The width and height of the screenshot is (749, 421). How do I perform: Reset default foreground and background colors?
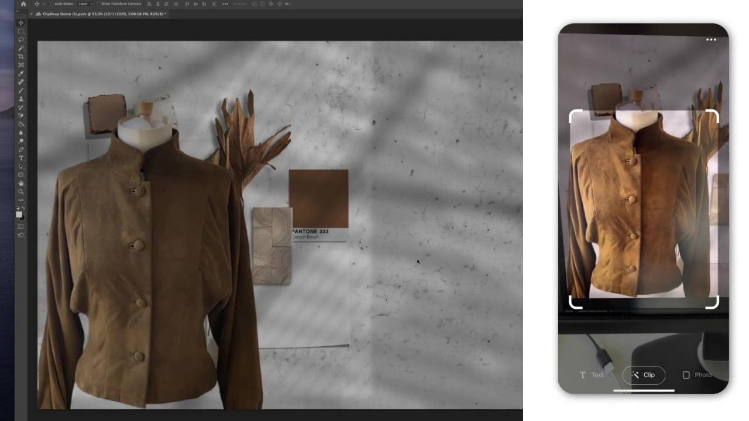[x=18, y=208]
